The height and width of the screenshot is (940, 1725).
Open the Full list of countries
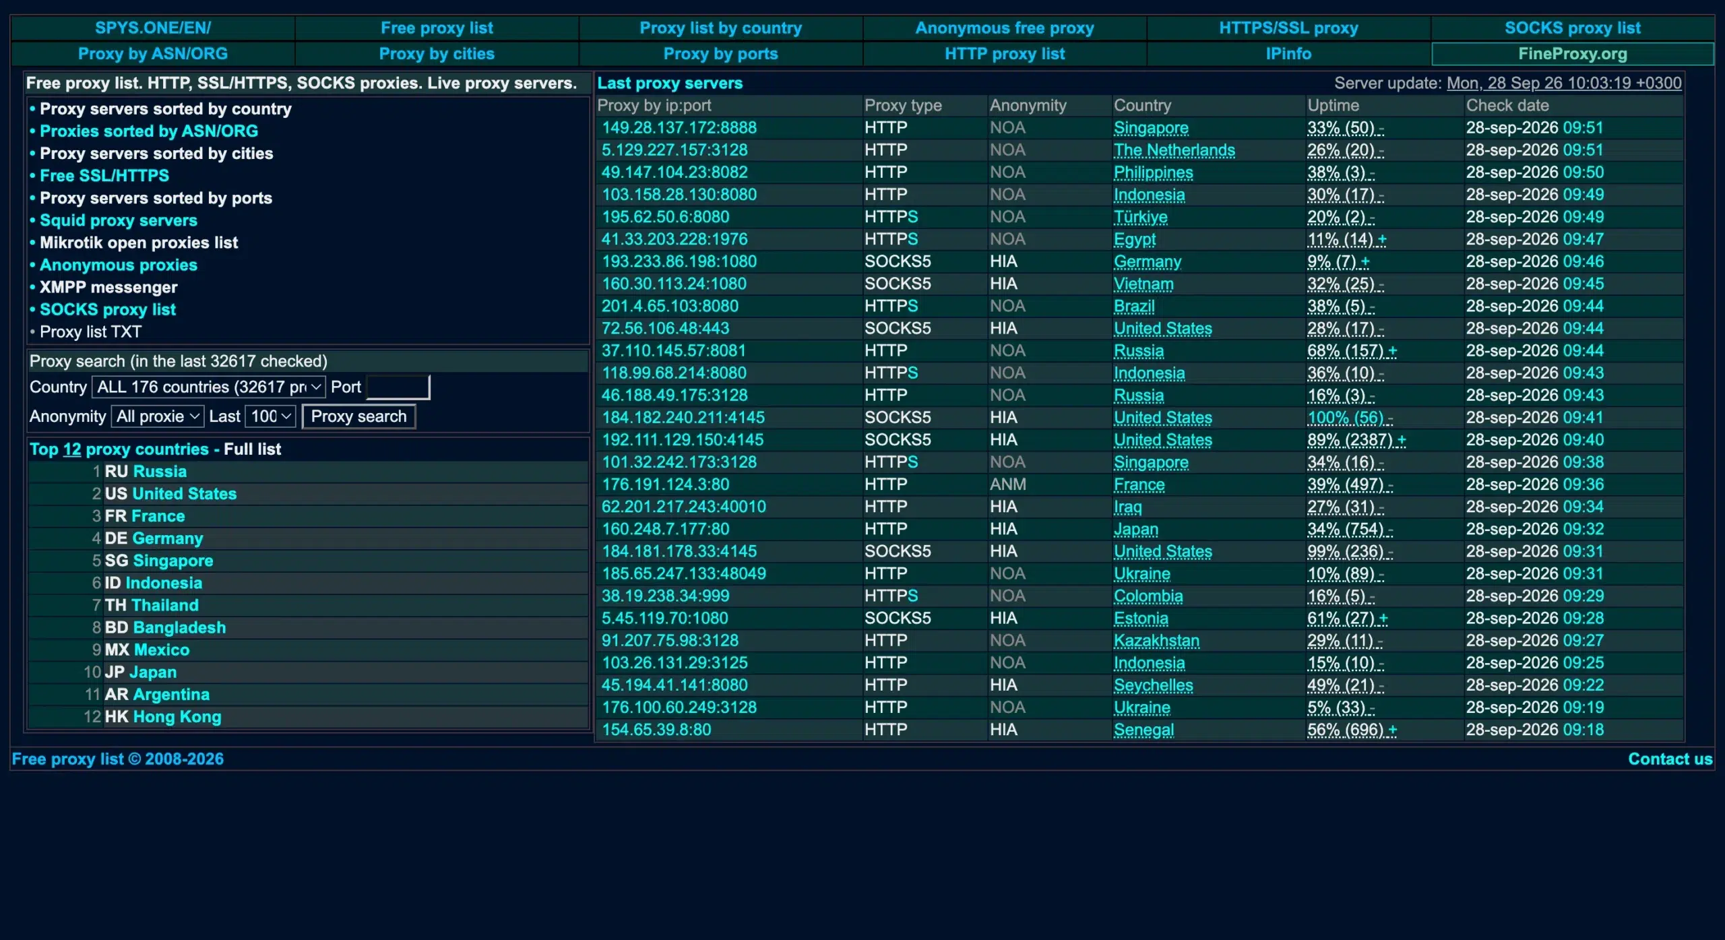tap(252, 449)
